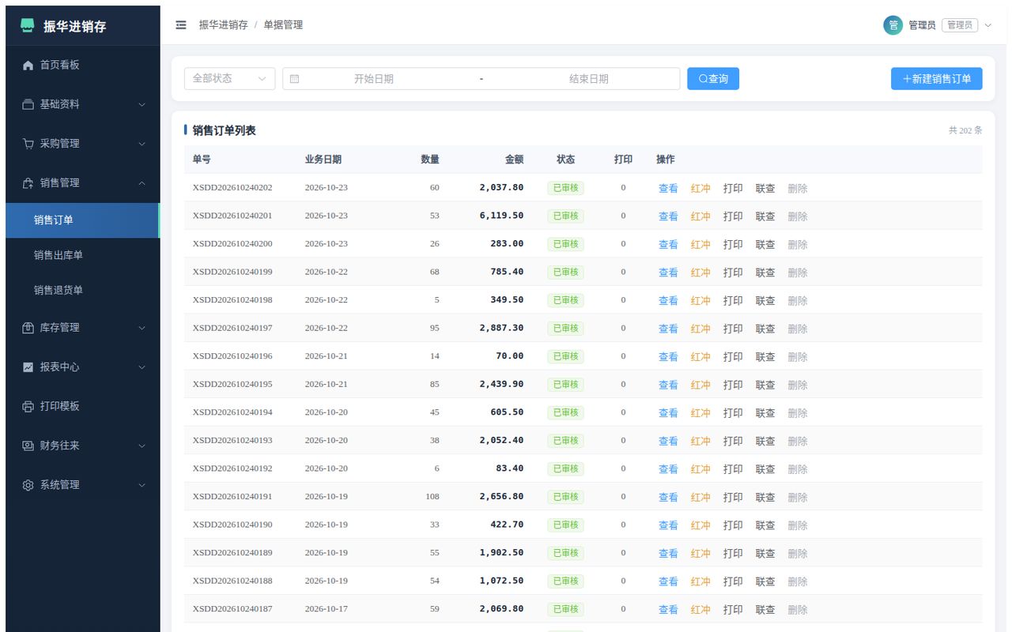Click the 金额 column header

tap(514, 160)
